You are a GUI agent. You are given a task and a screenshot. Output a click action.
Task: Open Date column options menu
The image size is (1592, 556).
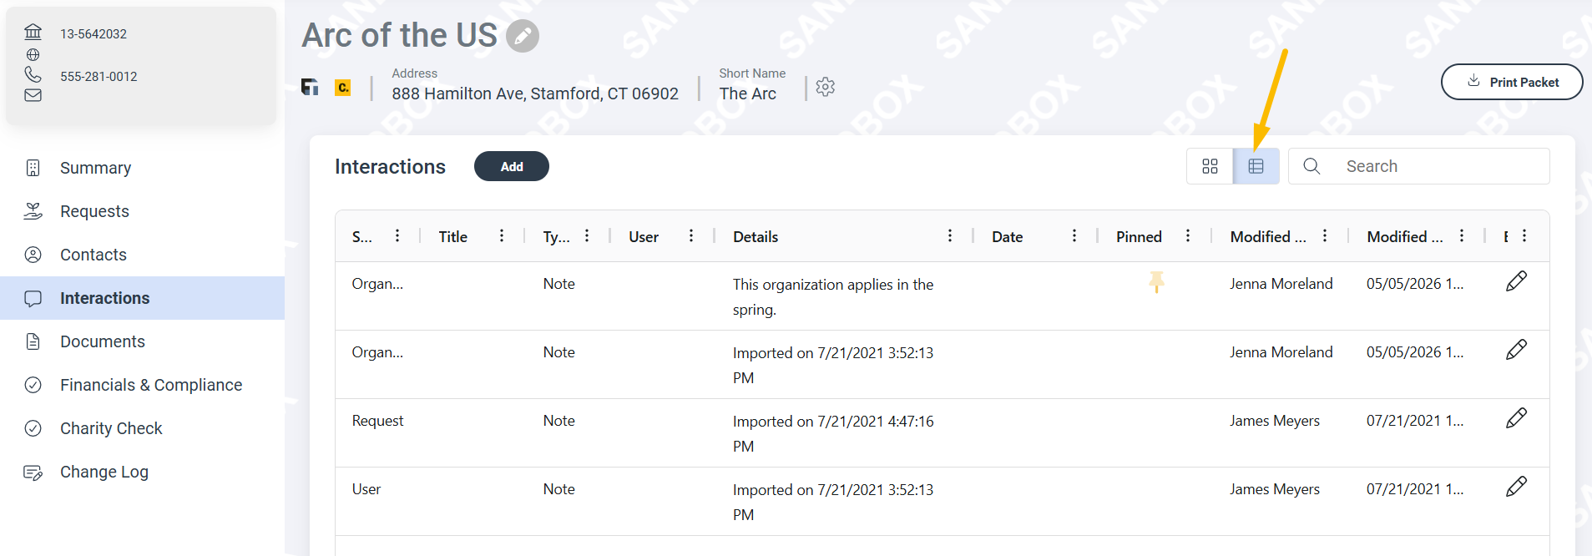tap(1074, 236)
